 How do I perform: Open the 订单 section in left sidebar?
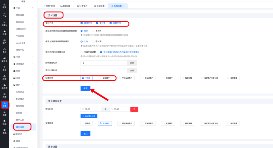tap(4, 15)
